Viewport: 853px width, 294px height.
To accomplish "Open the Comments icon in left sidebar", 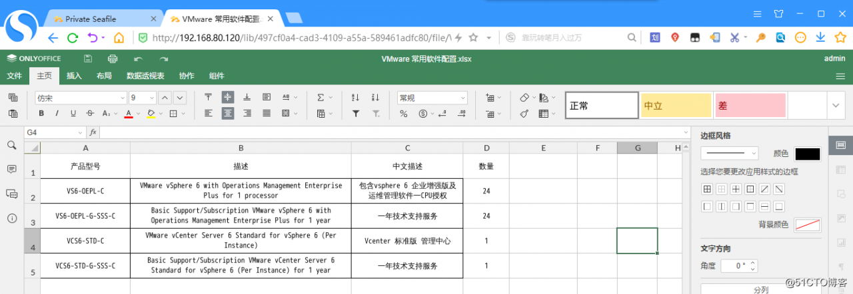I will point(12,170).
